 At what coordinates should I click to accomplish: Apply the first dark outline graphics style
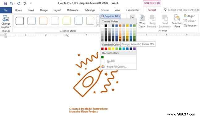point(20,21)
